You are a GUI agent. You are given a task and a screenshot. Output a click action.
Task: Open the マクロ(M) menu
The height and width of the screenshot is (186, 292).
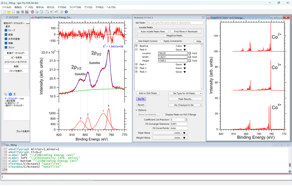(62, 7)
